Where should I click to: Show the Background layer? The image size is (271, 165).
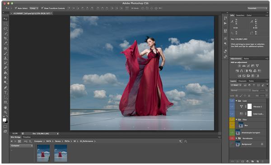[x=232, y=144]
